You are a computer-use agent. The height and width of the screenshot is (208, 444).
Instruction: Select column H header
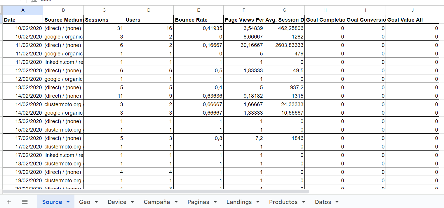325,10
